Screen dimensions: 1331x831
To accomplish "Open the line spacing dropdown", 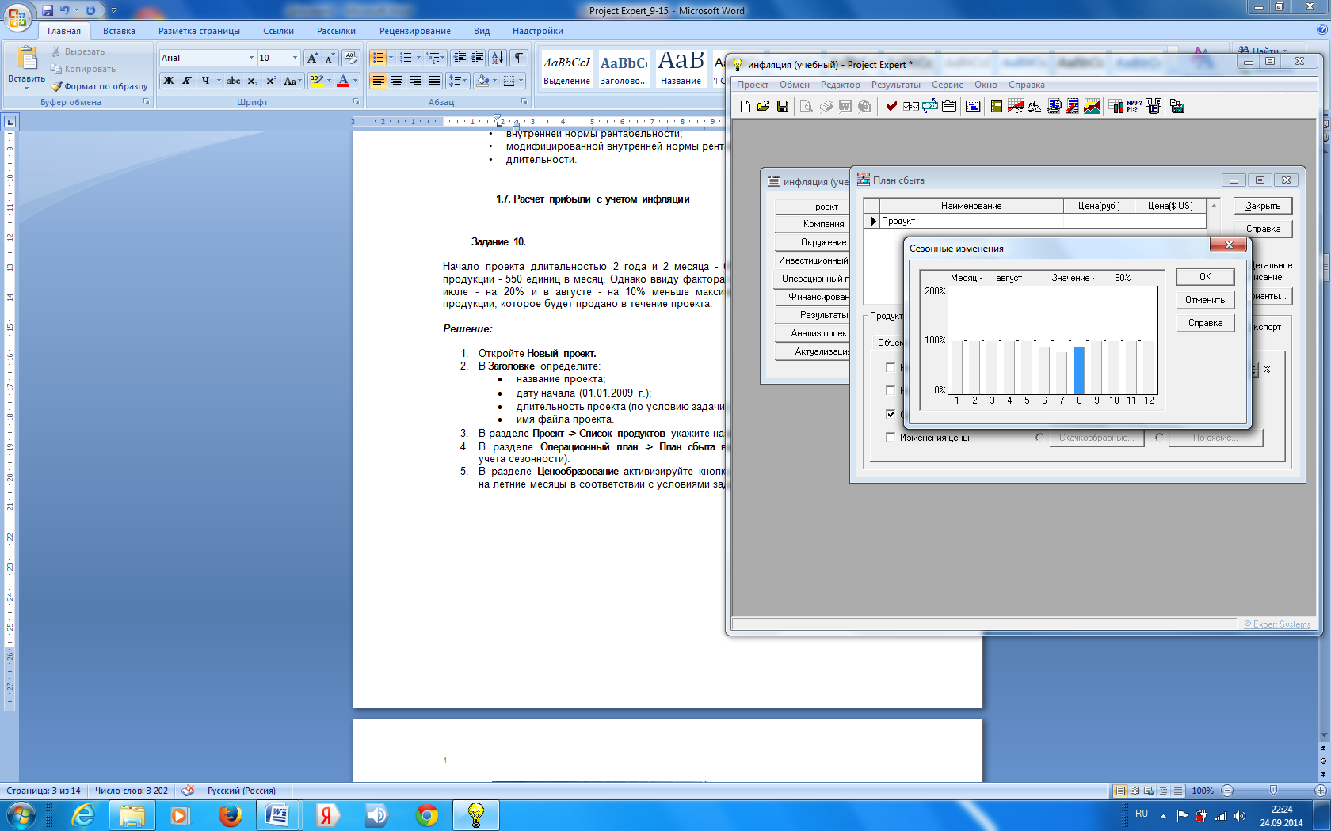I will (x=458, y=81).
